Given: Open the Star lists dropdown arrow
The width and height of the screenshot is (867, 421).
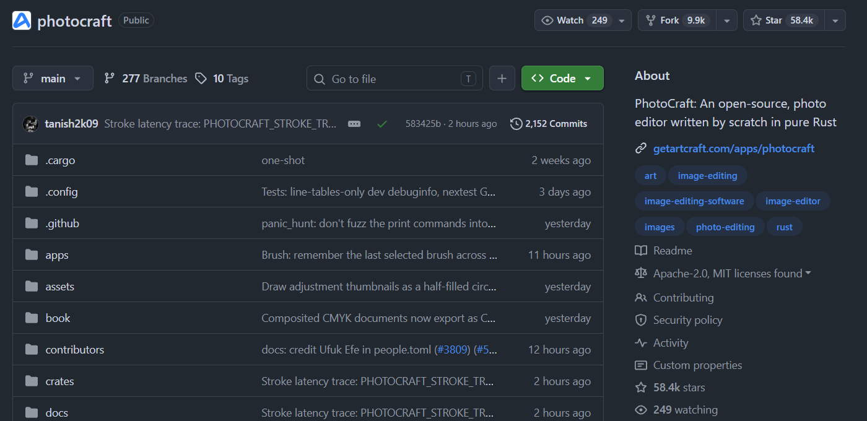Looking at the screenshot, I should tap(835, 20).
